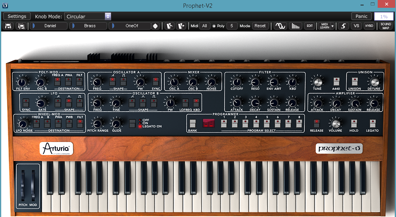Toggle the A440 tuning switch
The height and width of the screenshot is (217, 396).
[336, 81]
